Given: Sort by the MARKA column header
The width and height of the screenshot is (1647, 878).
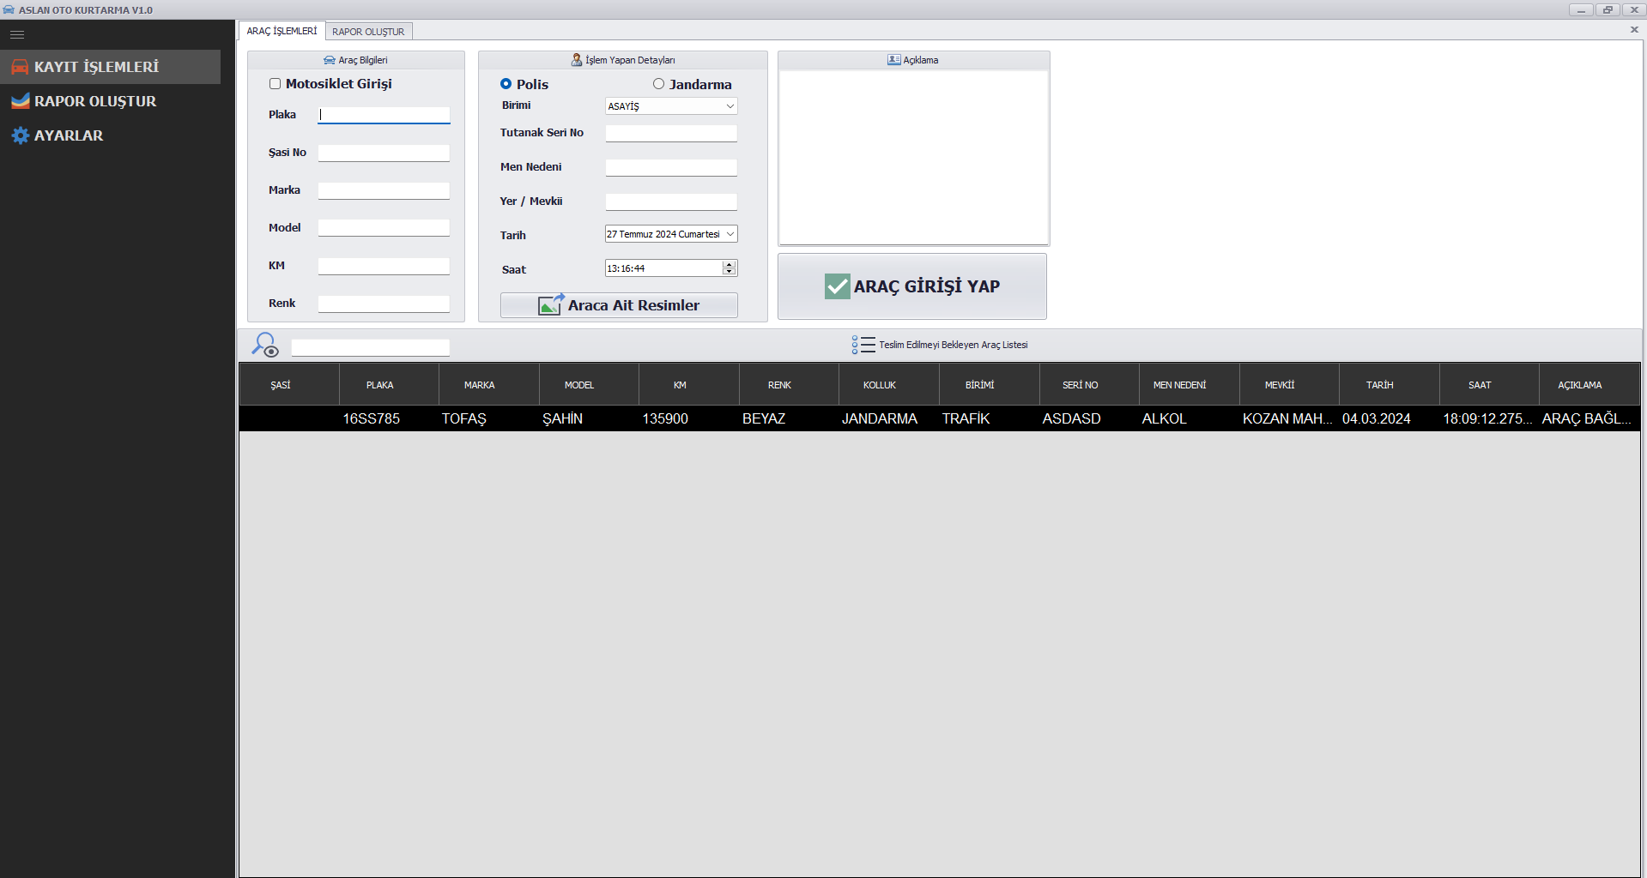Looking at the screenshot, I should point(488,385).
